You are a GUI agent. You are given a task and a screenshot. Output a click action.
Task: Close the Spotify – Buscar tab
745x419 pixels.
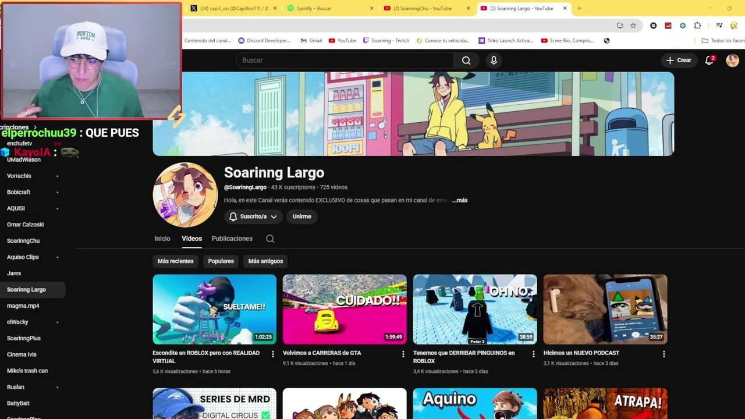point(372,8)
